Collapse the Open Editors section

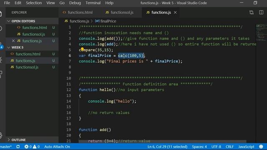pyautogui.click(x=8, y=21)
